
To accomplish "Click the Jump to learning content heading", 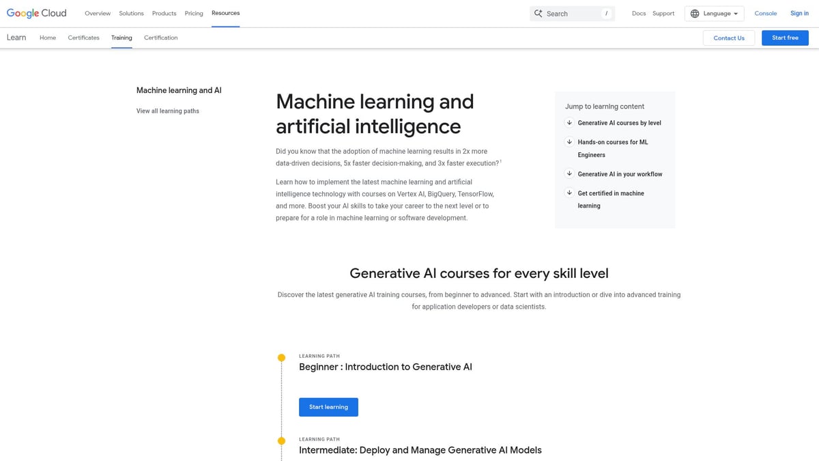I will tap(605, 107).
